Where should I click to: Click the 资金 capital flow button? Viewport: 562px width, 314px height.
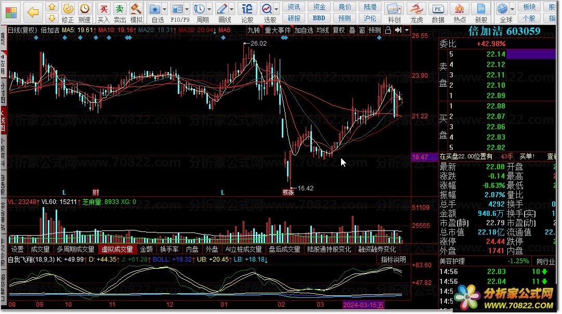click(319, 7)
